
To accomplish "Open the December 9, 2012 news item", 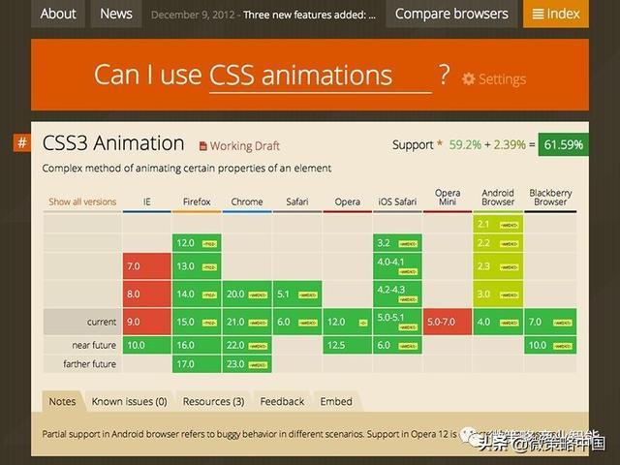I will pyautogui.click(x=263, y=15).
